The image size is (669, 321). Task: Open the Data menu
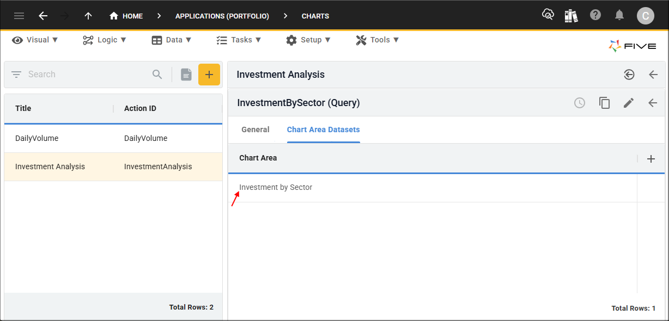172,40
